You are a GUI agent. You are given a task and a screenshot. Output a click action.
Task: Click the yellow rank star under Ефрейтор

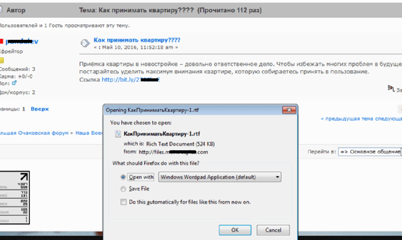pos(2,60)
